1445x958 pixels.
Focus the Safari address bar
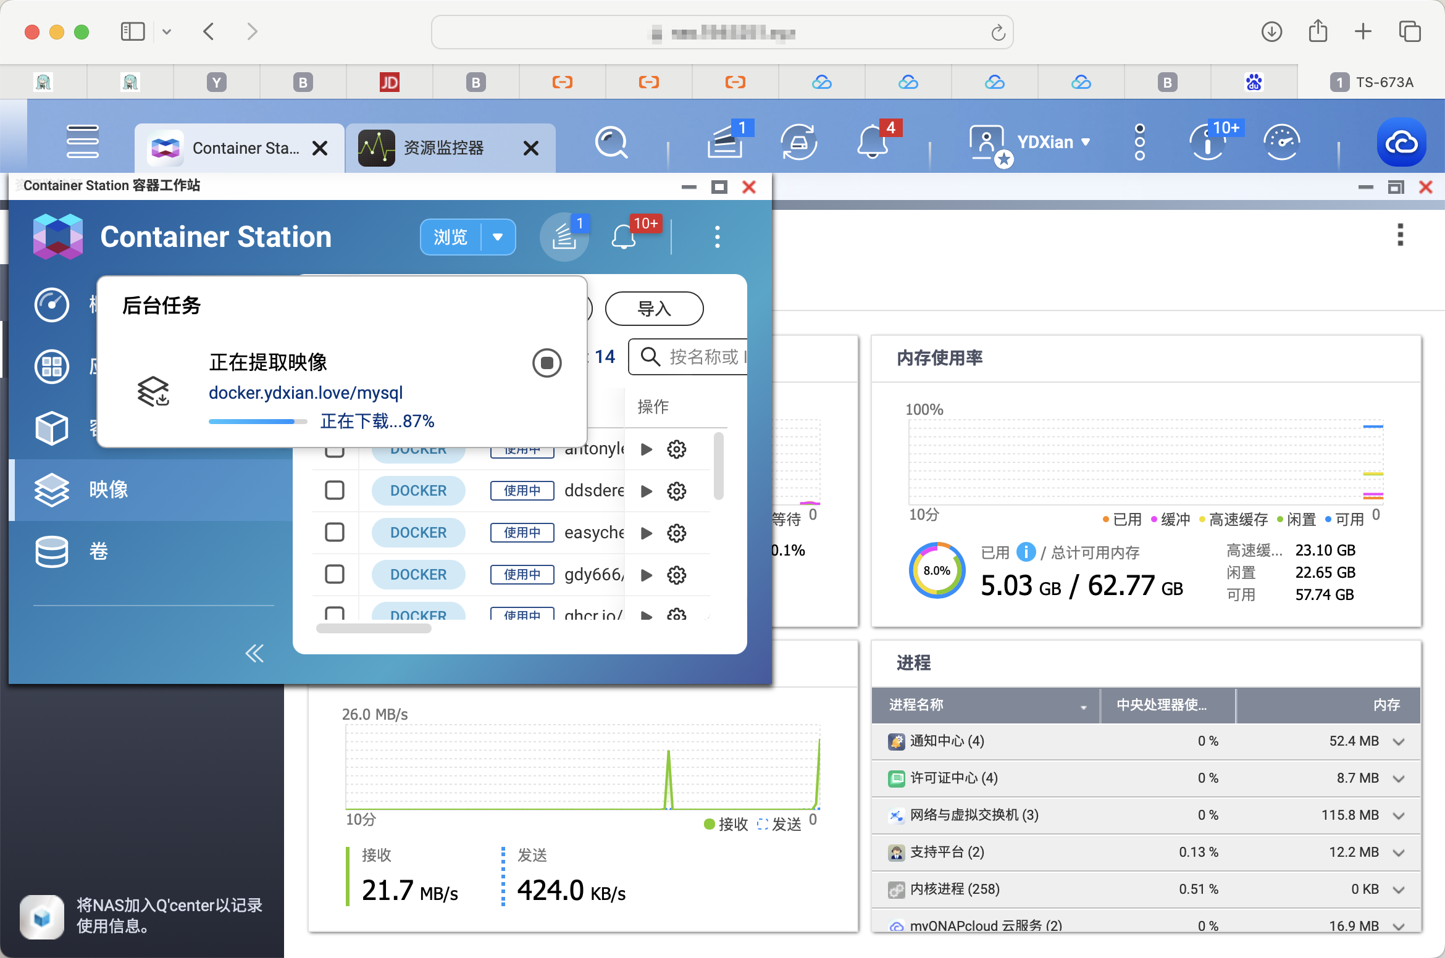(722, 32)
